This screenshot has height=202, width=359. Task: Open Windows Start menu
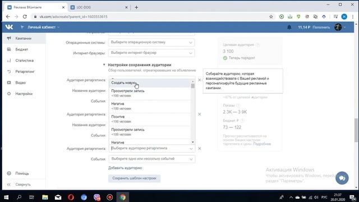(x=6, y=197)
